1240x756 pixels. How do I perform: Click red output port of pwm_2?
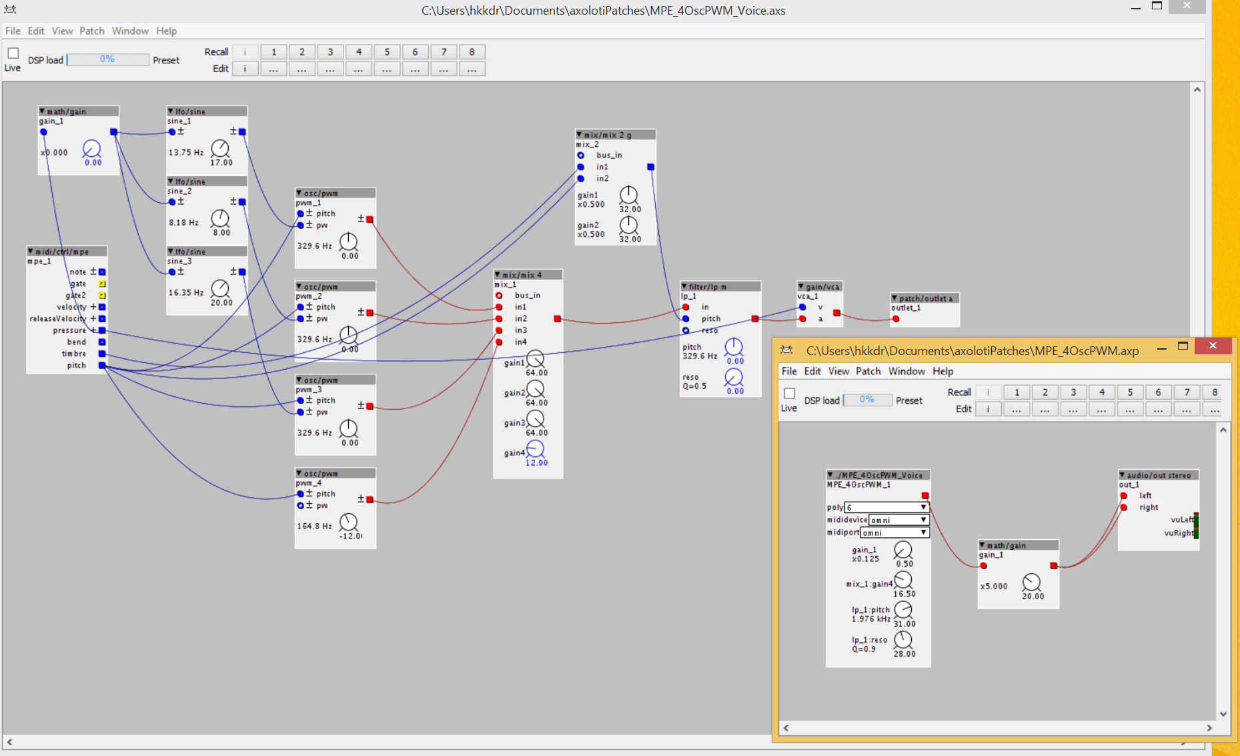pyautogui.click(x=370, y=312)
